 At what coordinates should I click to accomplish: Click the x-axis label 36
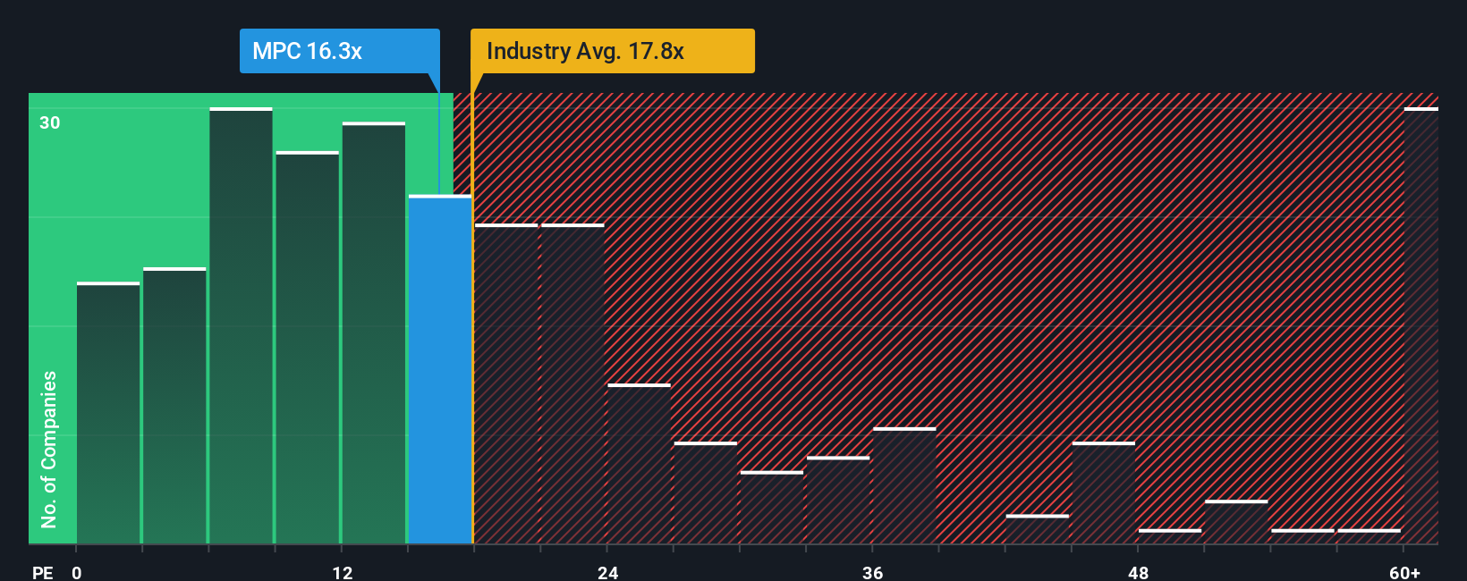(x=873, y=572)
